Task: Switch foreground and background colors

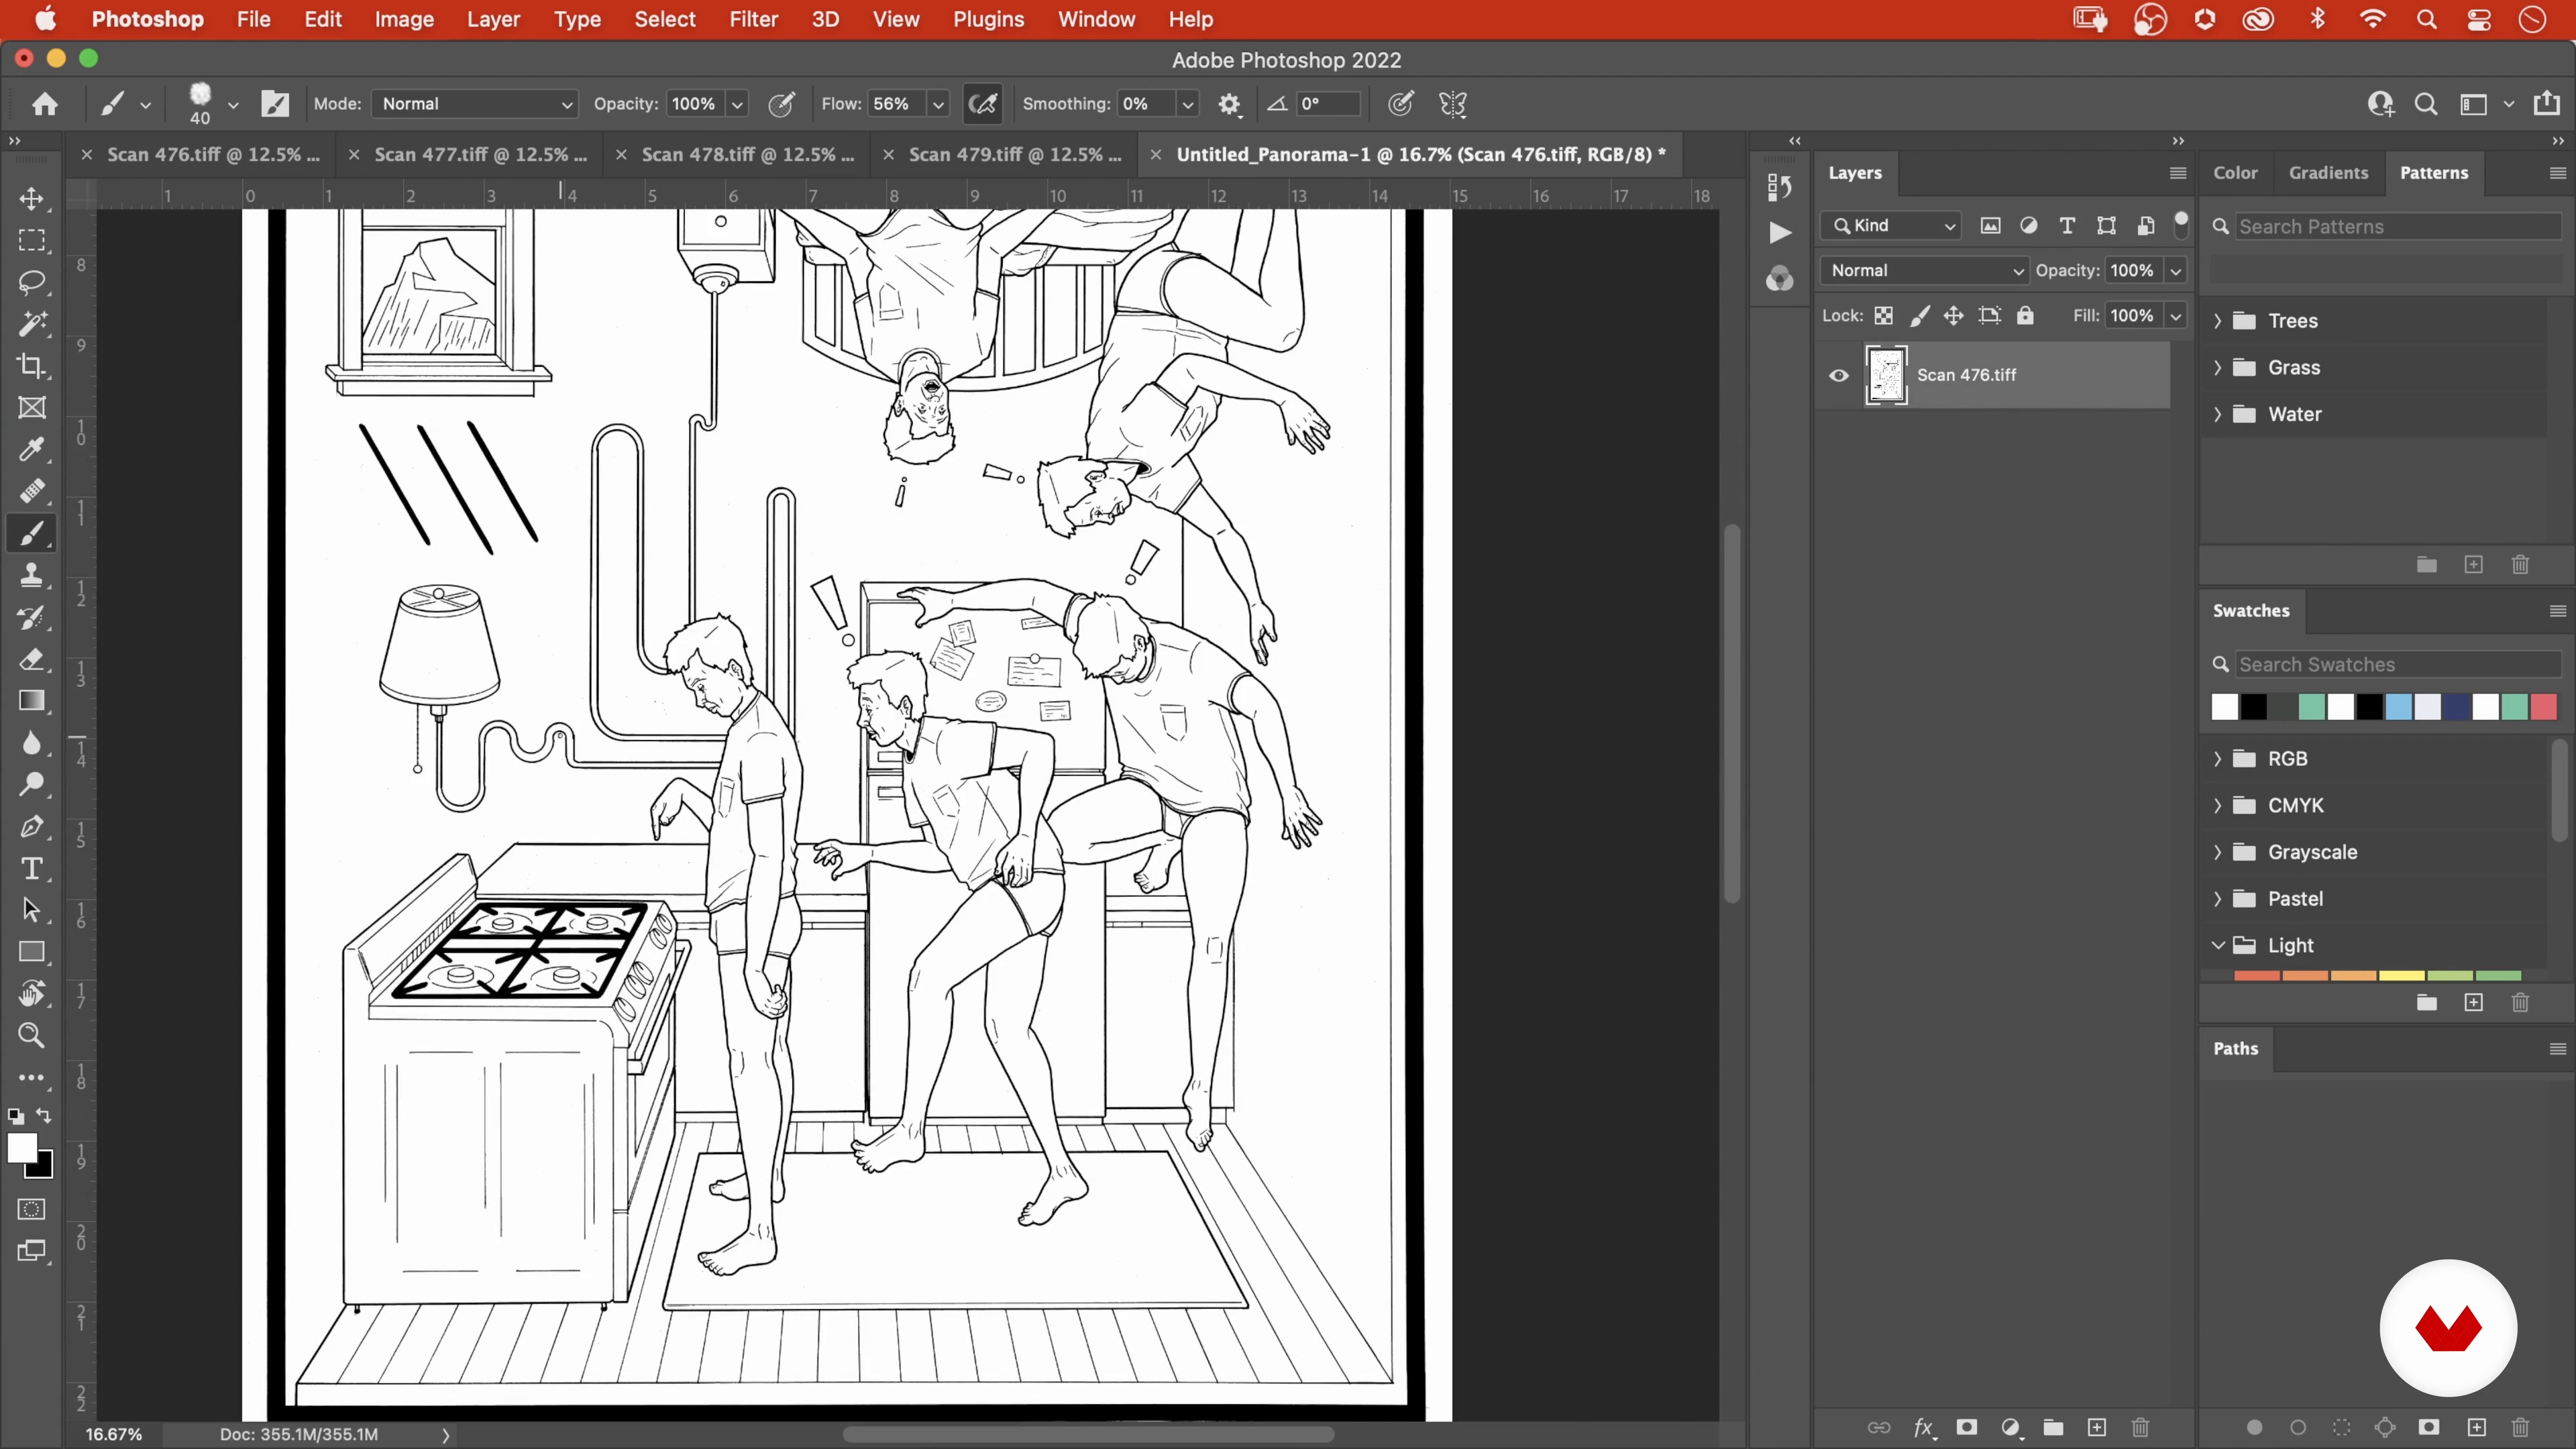Action: point(44,1115)
